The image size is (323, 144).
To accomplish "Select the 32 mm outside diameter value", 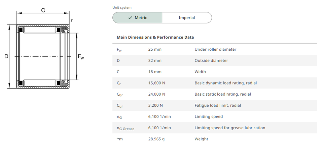I will coord(155,61).
